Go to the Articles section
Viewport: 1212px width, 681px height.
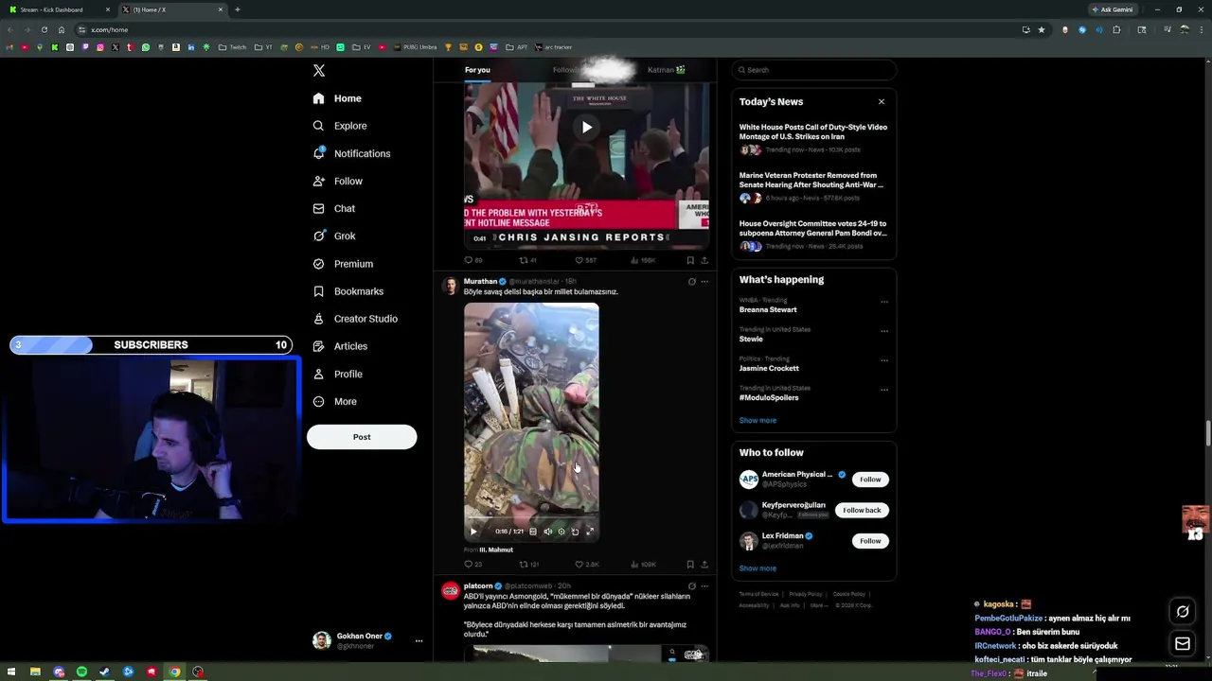pyautogui.click(x=340, y=346)
